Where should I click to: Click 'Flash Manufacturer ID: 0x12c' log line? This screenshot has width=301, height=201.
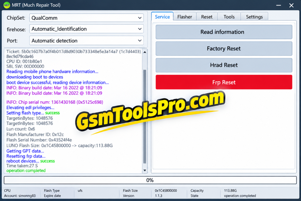[35, 134]
